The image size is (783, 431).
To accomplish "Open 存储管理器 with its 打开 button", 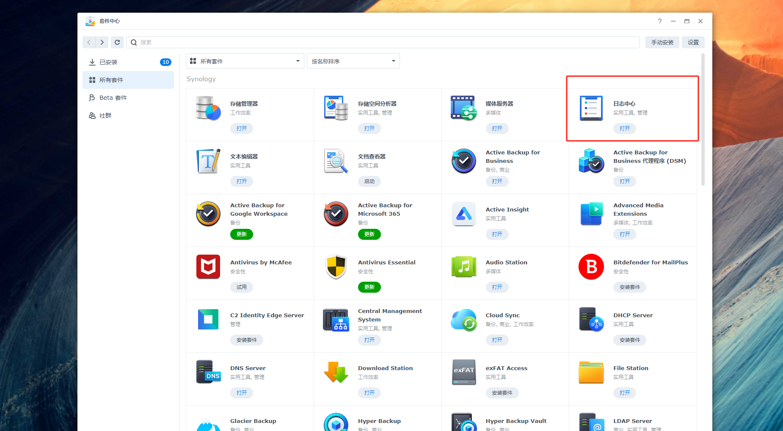I will (242, 129).
